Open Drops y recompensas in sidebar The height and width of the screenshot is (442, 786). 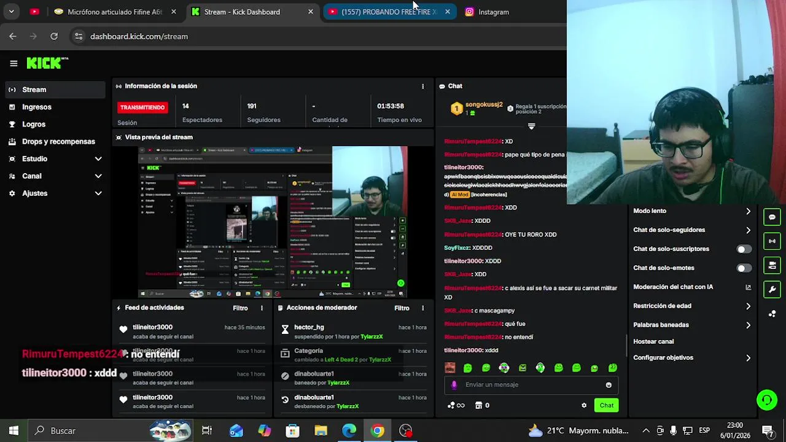[54, 142]
